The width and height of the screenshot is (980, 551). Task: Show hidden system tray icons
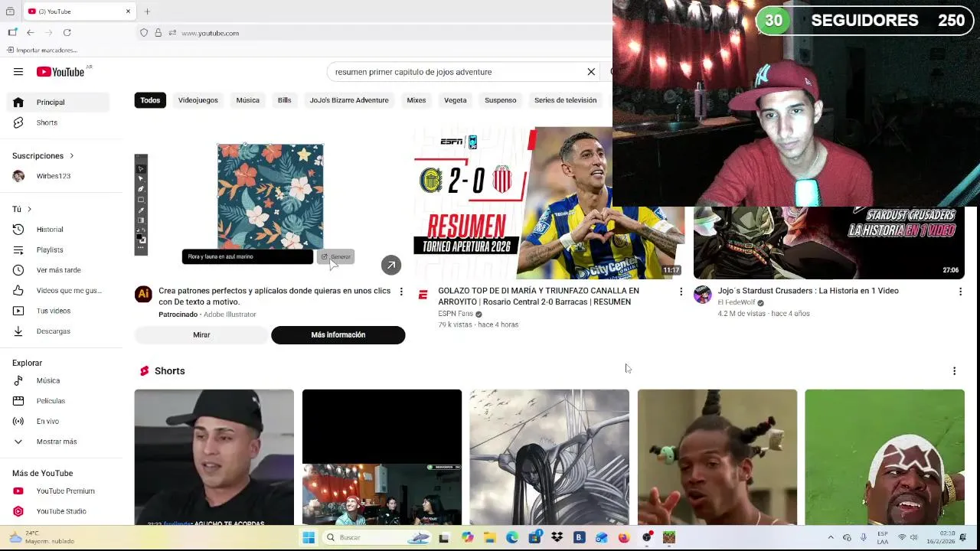(x=831, y=537)
